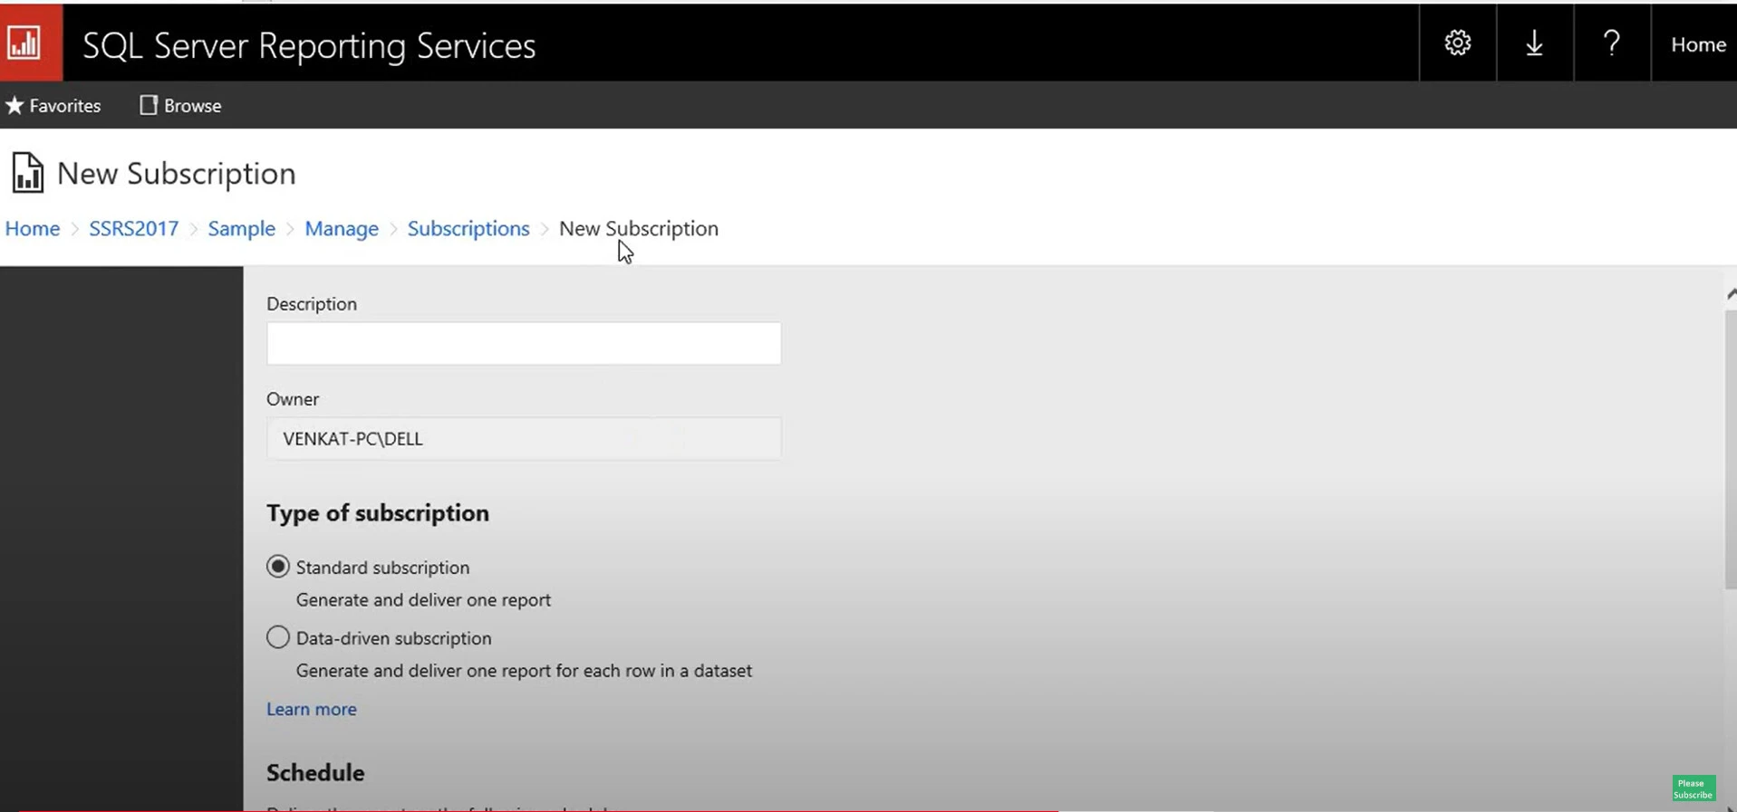
Task: Click the Browse page icon
Action: click(149, 106)
